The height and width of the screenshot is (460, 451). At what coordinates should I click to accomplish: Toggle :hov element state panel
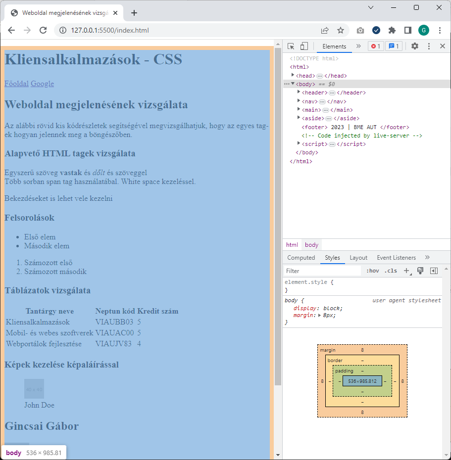373,271
